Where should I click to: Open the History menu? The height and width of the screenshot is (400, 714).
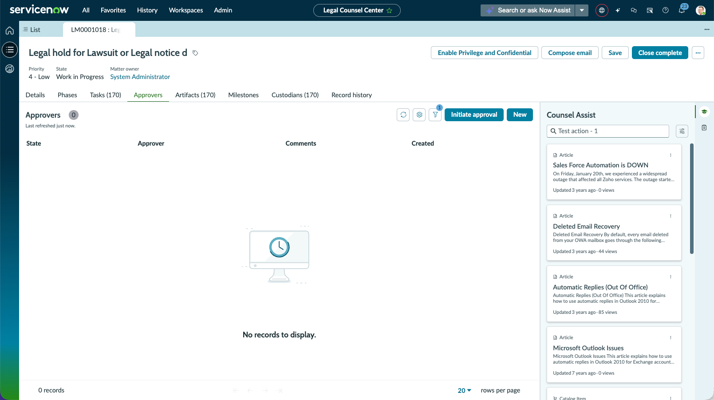tap(147, 10)
